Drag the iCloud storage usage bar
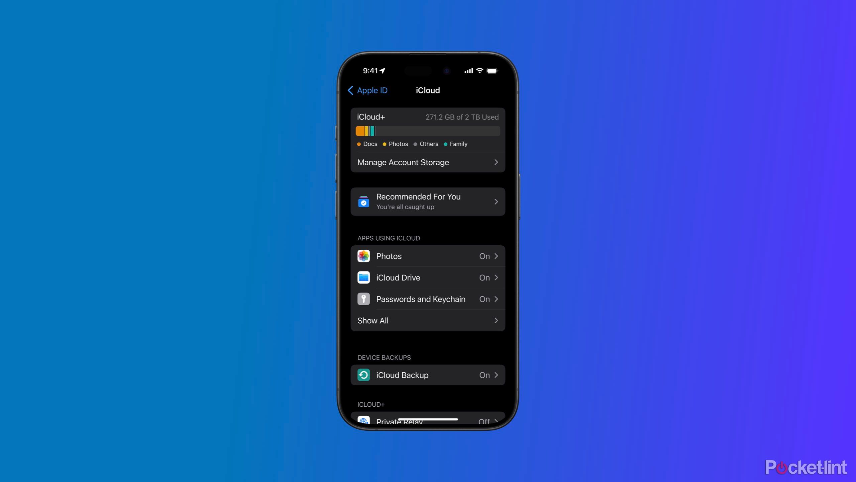Screen dimensions: 856x482 427,131
